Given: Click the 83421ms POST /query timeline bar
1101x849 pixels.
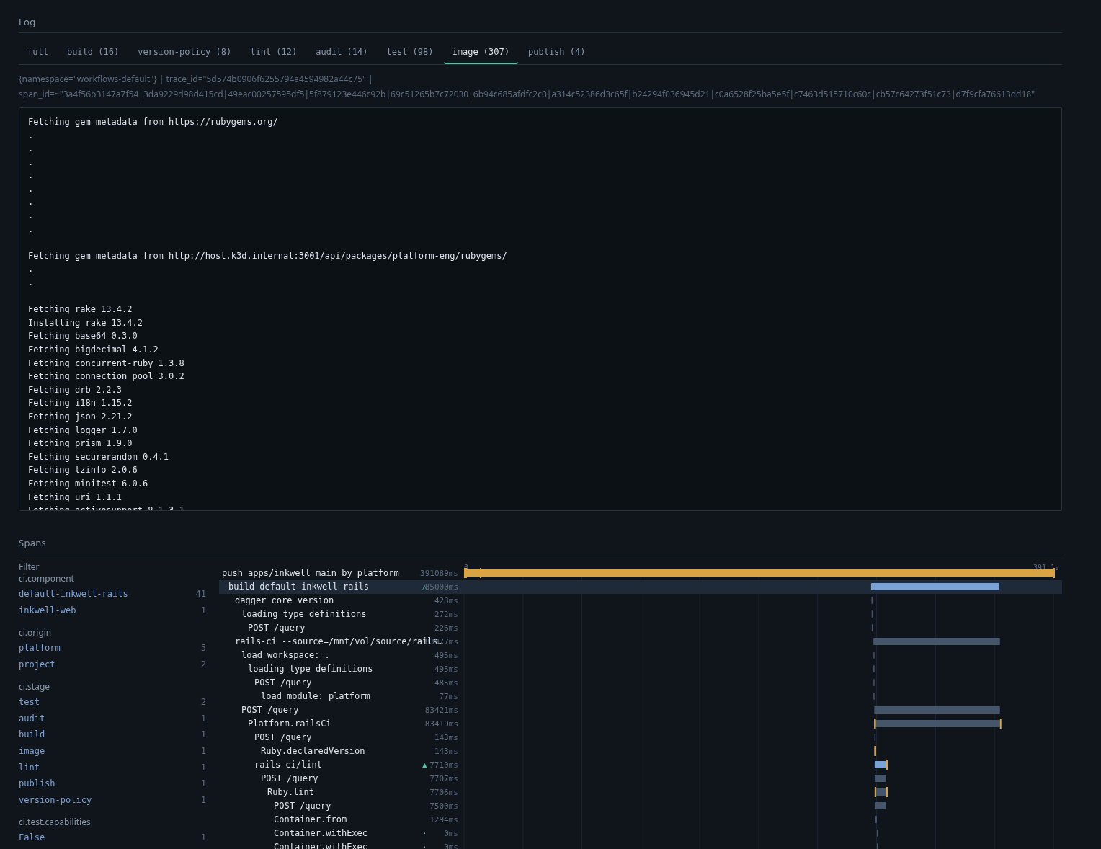Looking at the screenshot, I should pos(937,710).
